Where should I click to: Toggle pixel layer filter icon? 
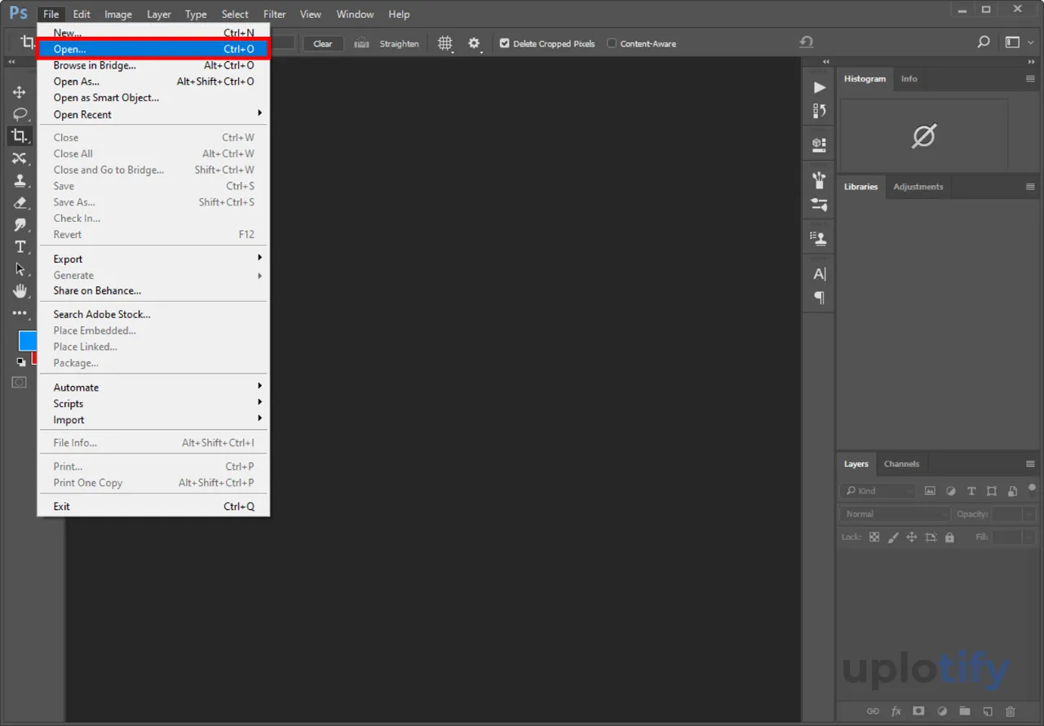(930, 491)
